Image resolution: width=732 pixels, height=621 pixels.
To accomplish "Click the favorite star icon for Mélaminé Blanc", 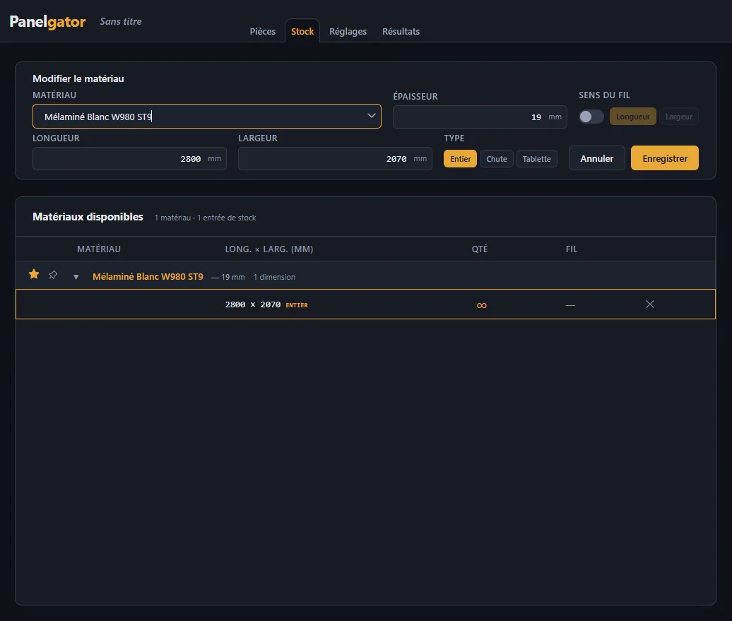I will point(34,275).
